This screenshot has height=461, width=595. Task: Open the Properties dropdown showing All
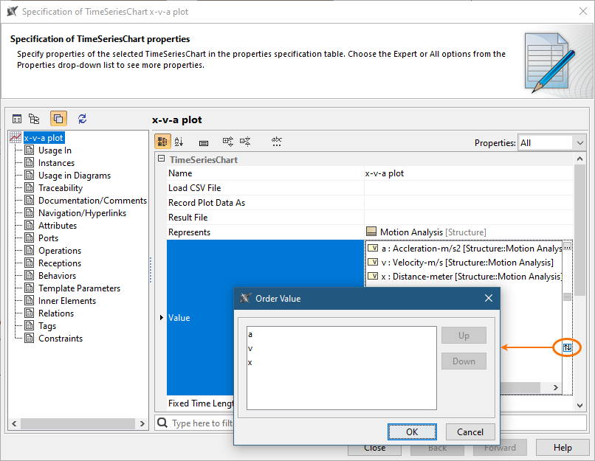(551, 143)
